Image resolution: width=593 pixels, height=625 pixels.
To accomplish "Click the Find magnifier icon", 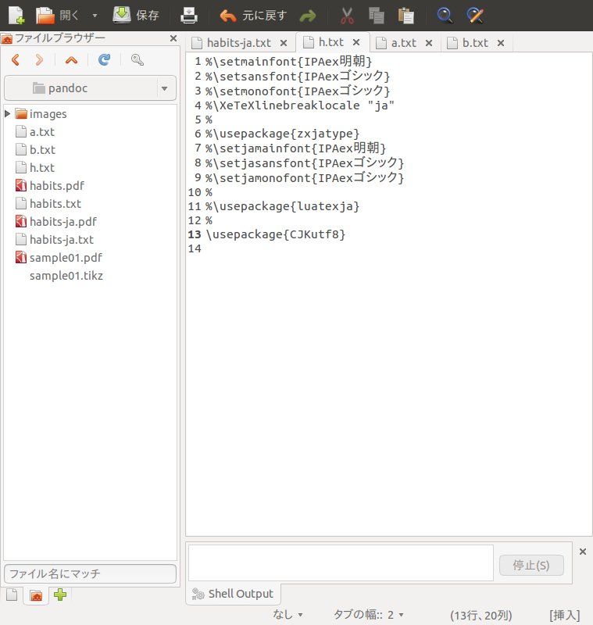I will [445, 16].
